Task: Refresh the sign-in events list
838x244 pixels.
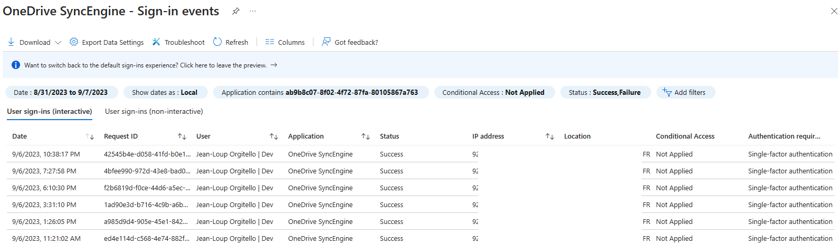Action: click(231, 42)
